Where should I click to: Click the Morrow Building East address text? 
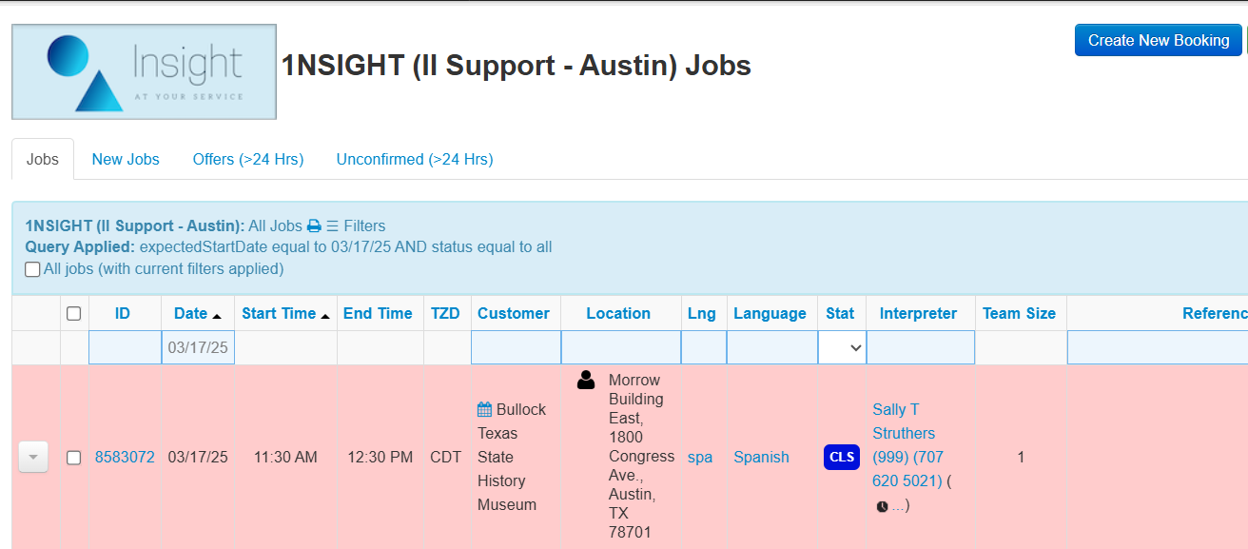click(x=641, y=457)
